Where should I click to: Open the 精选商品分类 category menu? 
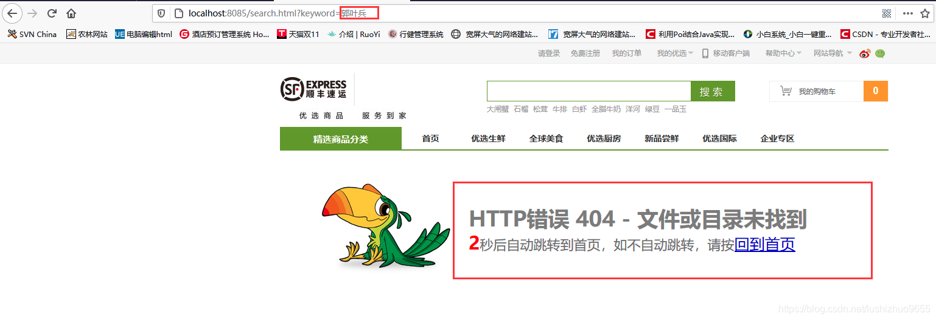(x=341, y=138)
